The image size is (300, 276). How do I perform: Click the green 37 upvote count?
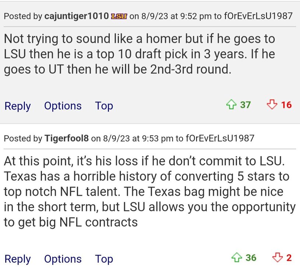tap(245, 105)
